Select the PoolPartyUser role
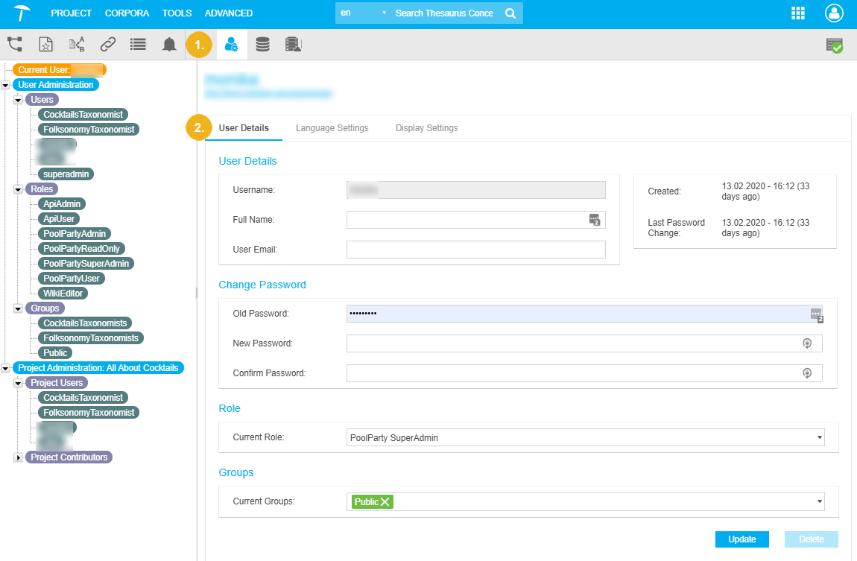The image size is (857, 561). tap(72, 279)
